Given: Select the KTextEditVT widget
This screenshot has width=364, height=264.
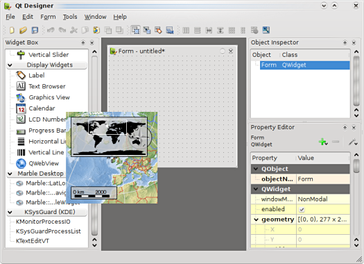Looking at the screenshot, I should (x=33, y=241).
